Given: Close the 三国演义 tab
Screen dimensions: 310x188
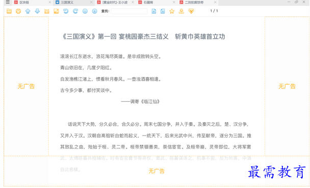Looking at the screenshot, I should click(91, 3).
